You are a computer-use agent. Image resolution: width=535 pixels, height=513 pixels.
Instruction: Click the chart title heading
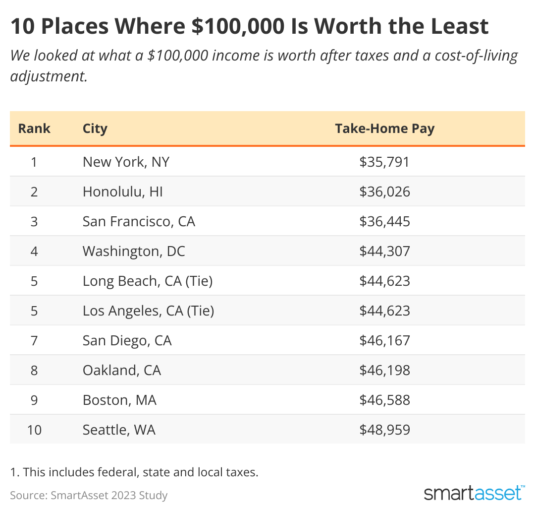(x=249, y=26)
